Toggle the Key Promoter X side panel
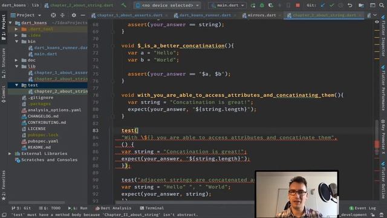 pos(383,137)
